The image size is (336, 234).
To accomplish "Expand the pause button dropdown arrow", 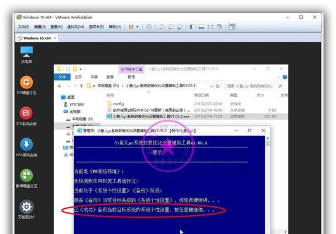I will tap(138, 27).
